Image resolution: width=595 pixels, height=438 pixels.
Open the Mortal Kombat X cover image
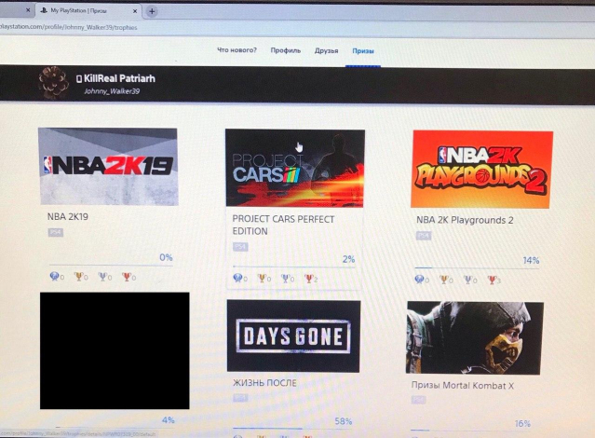click(475, 338)
